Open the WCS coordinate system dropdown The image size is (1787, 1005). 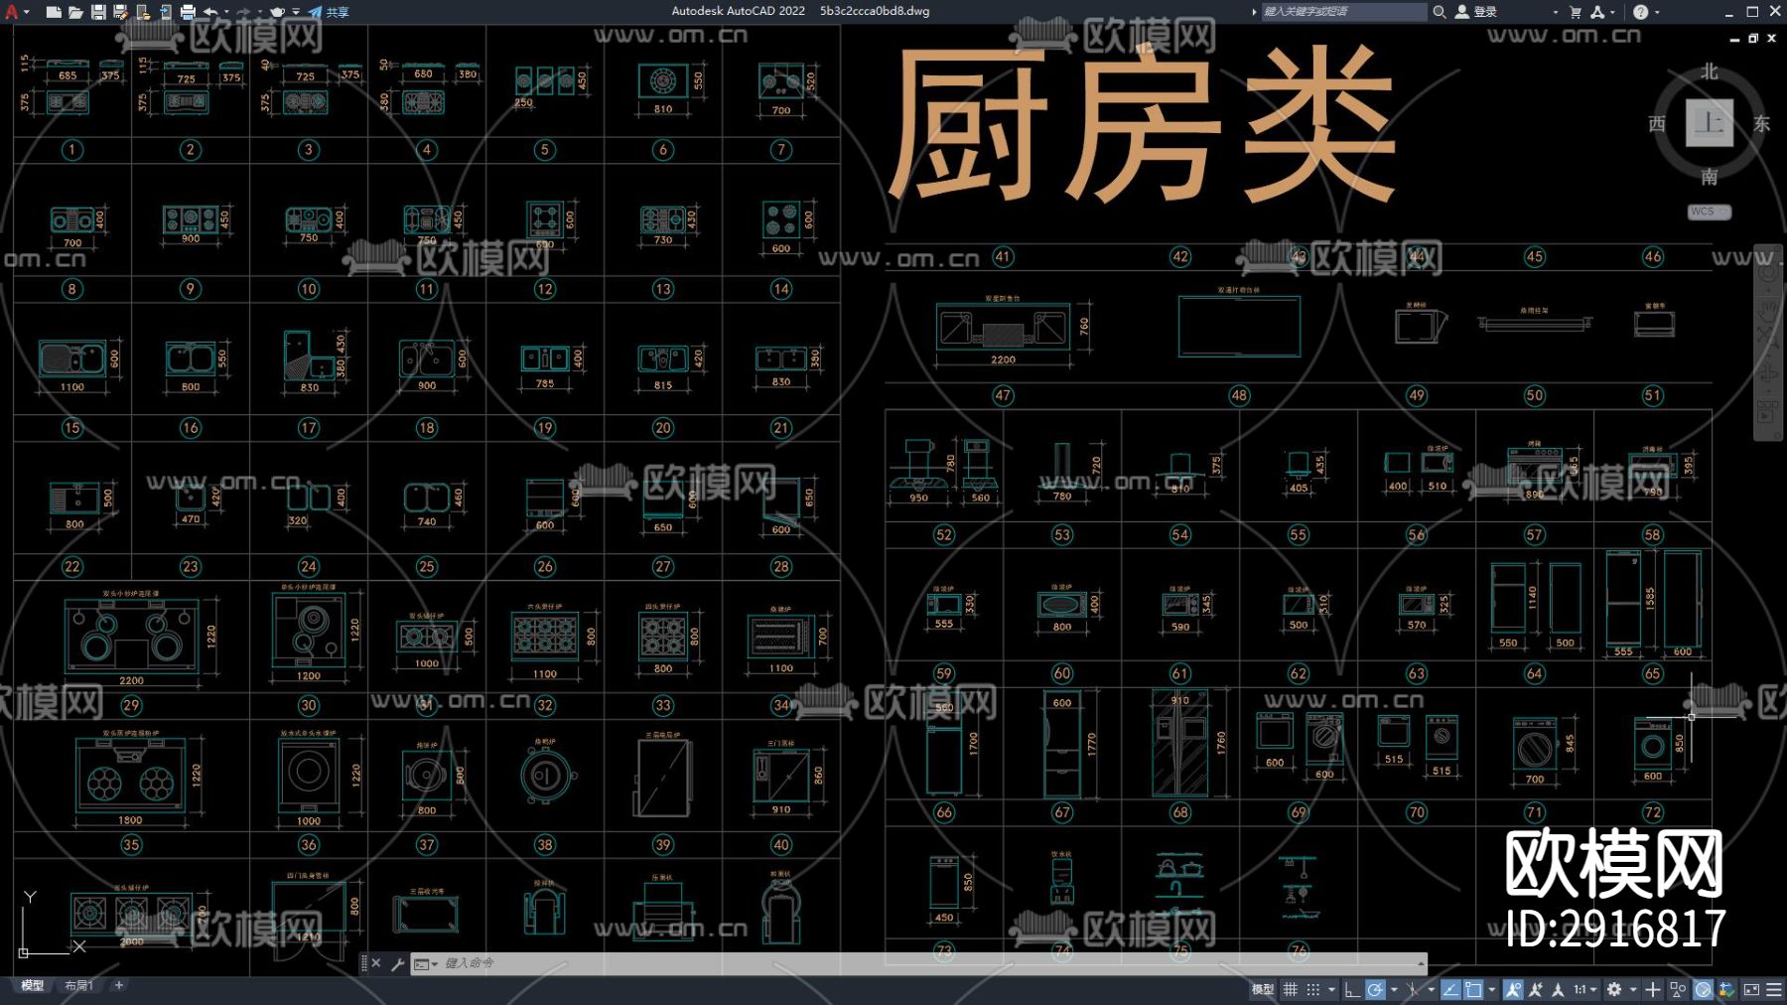click(x=1710, y=212)
